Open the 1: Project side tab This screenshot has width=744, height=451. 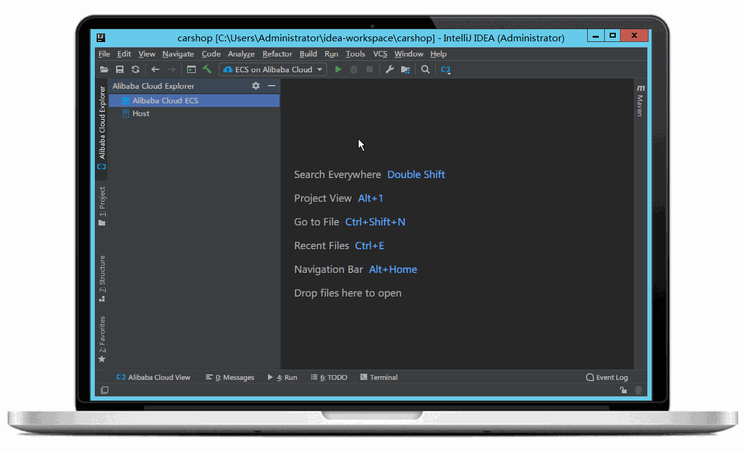[102, 207]
